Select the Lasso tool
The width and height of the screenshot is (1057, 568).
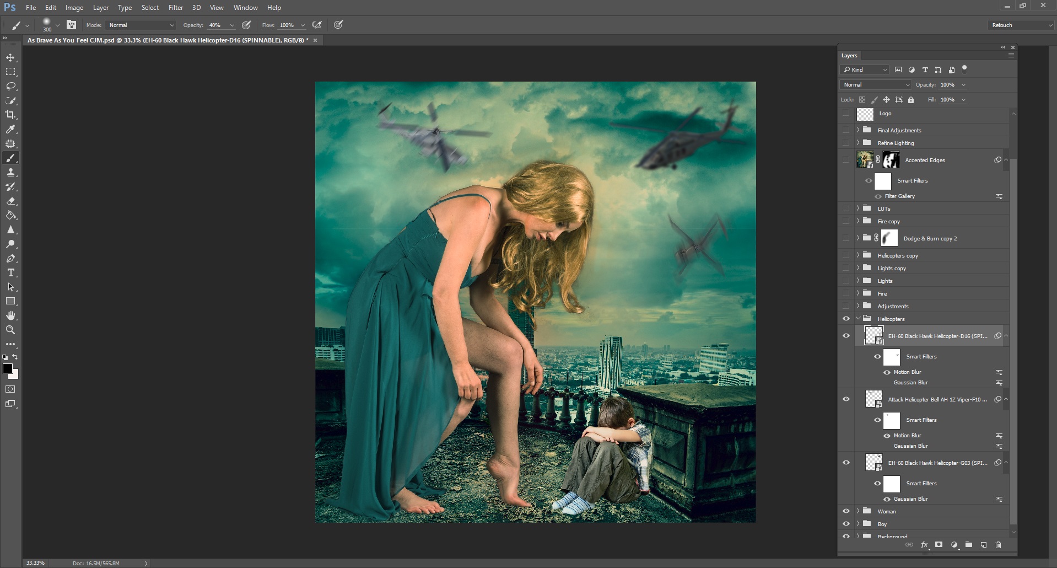point(10,87)
